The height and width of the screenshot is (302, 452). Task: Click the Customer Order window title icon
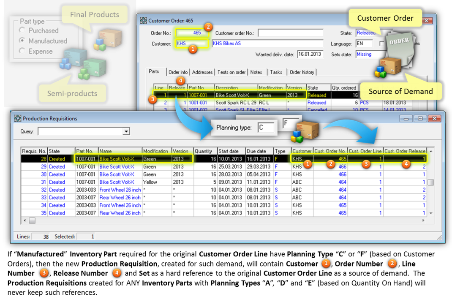click(x=143, y=20)
